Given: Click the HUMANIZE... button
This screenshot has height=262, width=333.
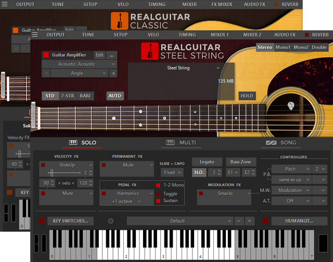Looking at the screenshot, I should tap(292, 221).
